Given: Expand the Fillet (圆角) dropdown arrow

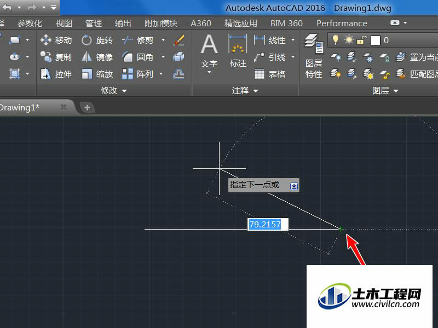Looking at the screenshot, I should click(x=163, y=57).
